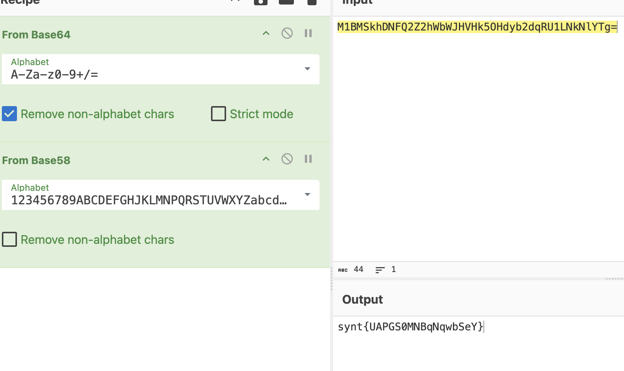Collapse the From Base64 operation chevron
The image size is (624, 371).
(x=266, y=33)
